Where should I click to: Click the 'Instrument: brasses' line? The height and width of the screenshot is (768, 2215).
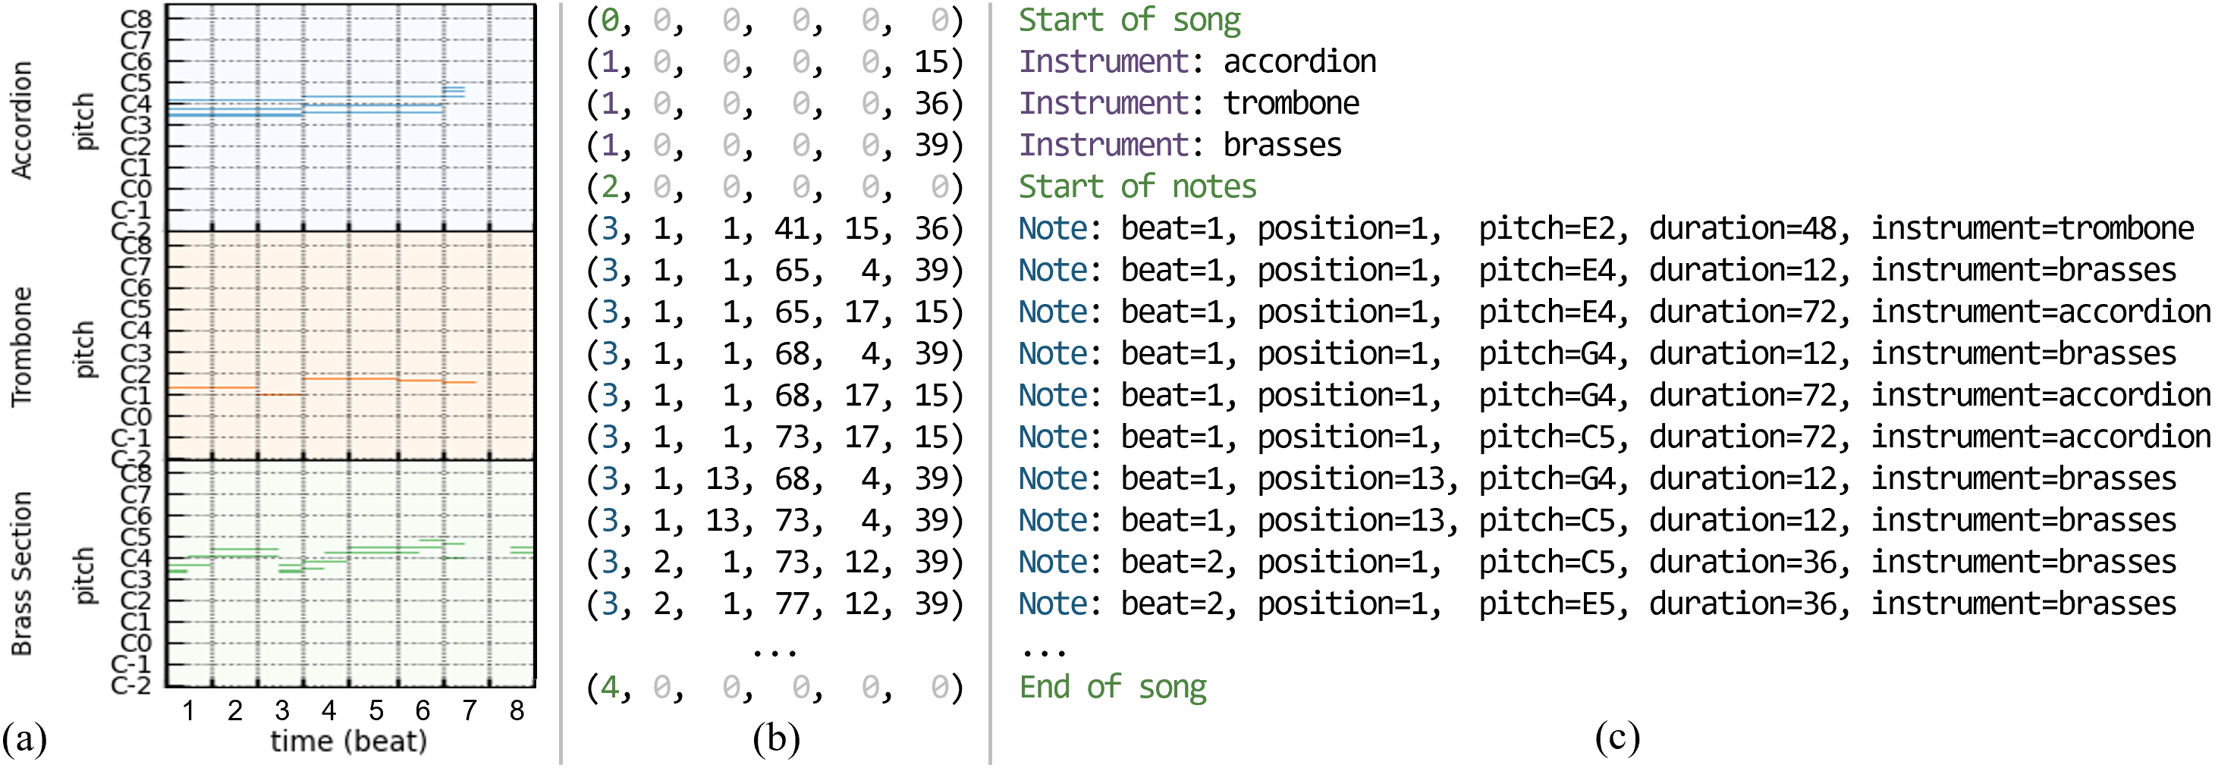click(1180, 145)
